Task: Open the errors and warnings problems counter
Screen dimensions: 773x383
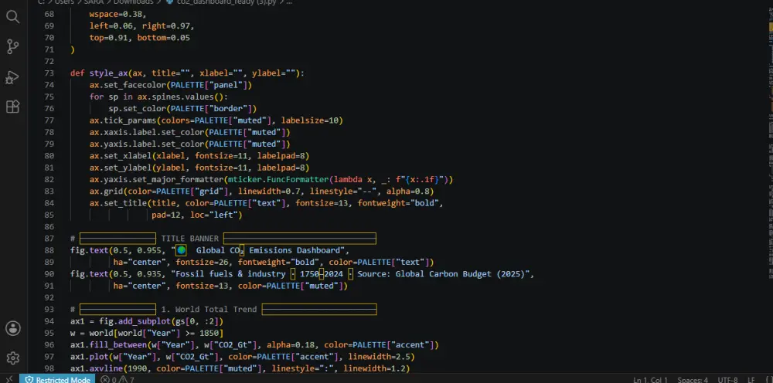Action: coord(117,380)
